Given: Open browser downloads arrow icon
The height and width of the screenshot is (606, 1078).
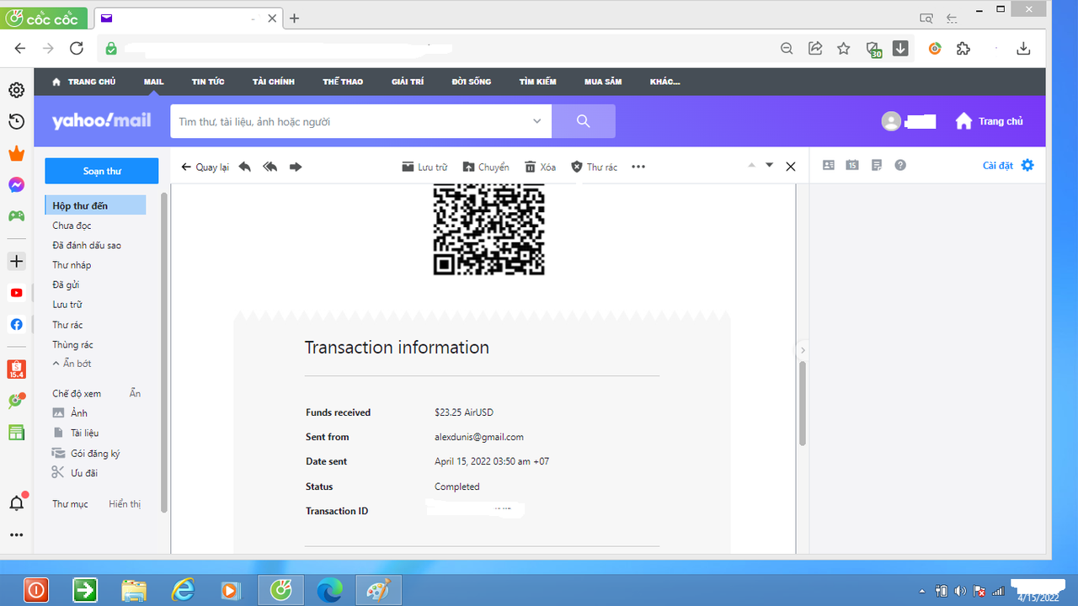Looking at the screenshot, I should coord(1023,49).
